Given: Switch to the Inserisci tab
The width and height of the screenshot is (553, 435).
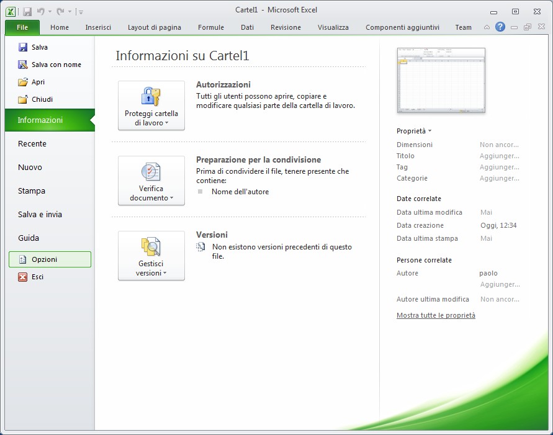Looking at the screenshot, I should [98, 27].
